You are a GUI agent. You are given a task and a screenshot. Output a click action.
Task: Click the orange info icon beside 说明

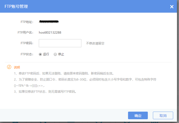click(9, 67)
